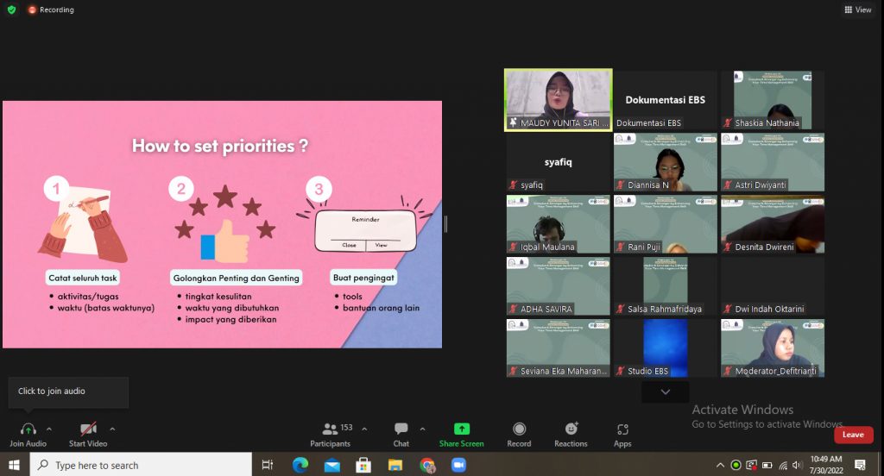This screenshot has width=884, height=476.
Task: Open the Participants panel
Action: point(330,429)
